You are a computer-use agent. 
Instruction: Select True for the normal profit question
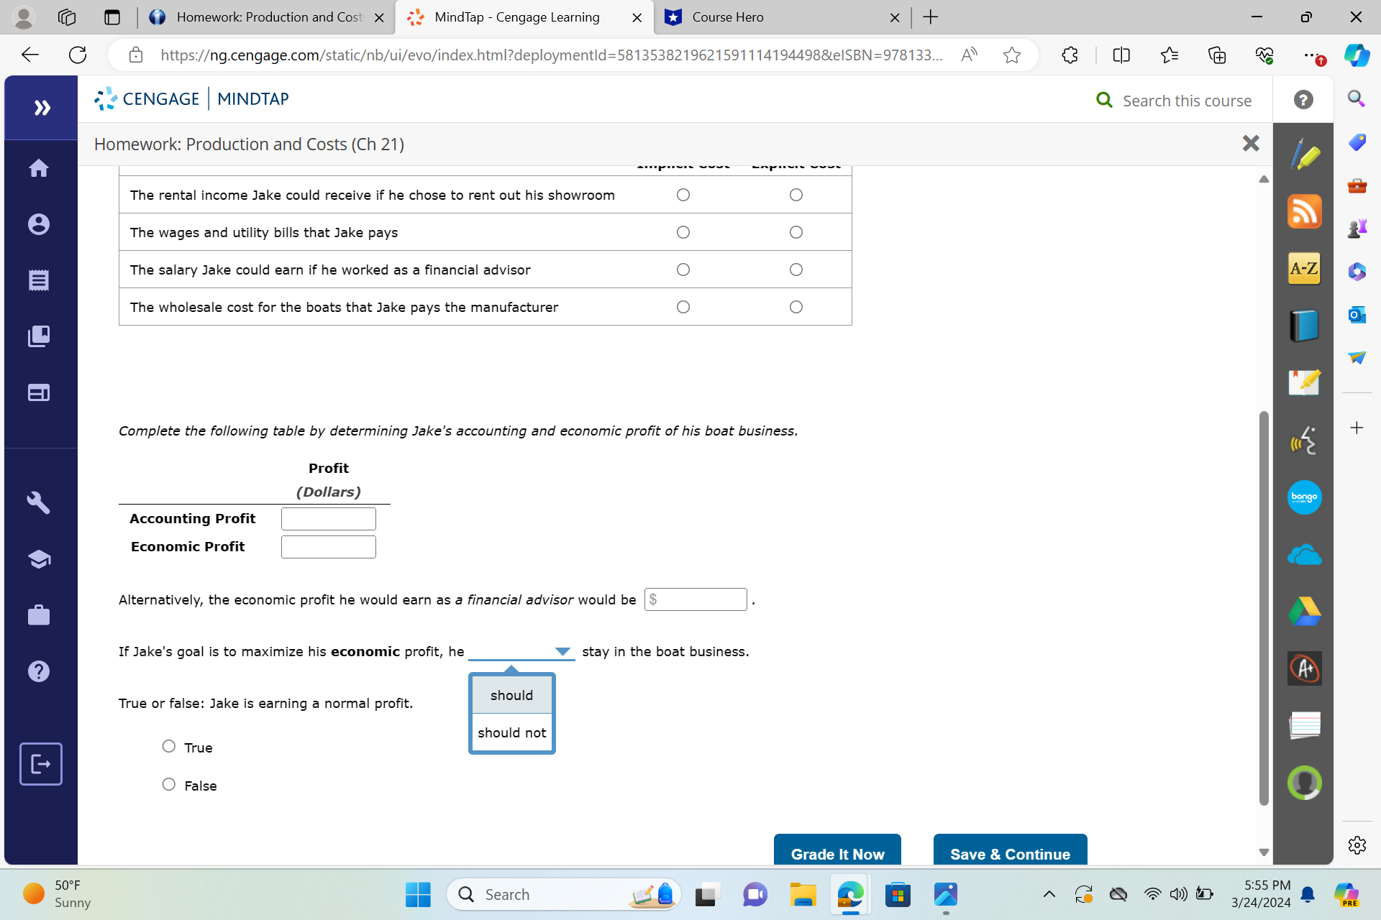pos(168,746)
